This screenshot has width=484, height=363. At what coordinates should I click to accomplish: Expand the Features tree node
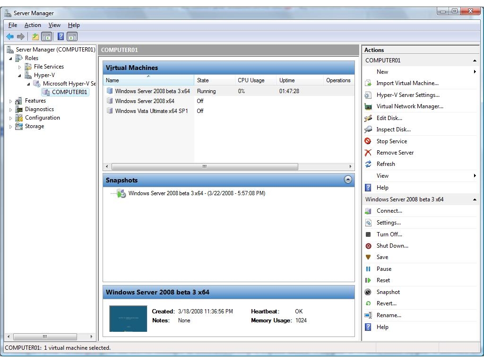click(x=10, y=101)
